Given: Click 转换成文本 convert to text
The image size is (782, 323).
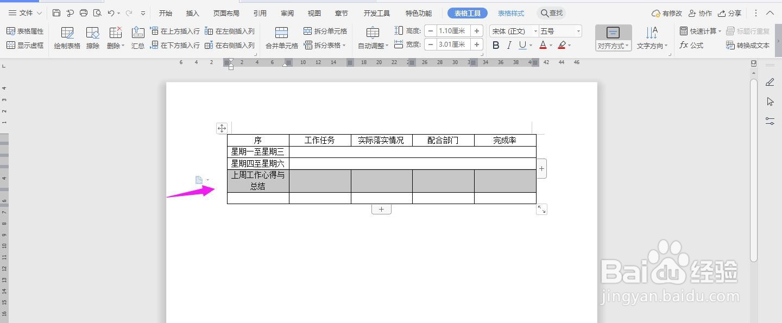Looking at the screenshot, I should click(748, 46).
